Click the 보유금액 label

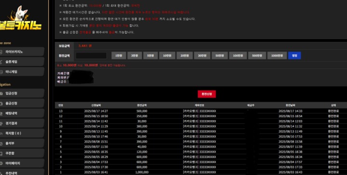coord(64,46)
